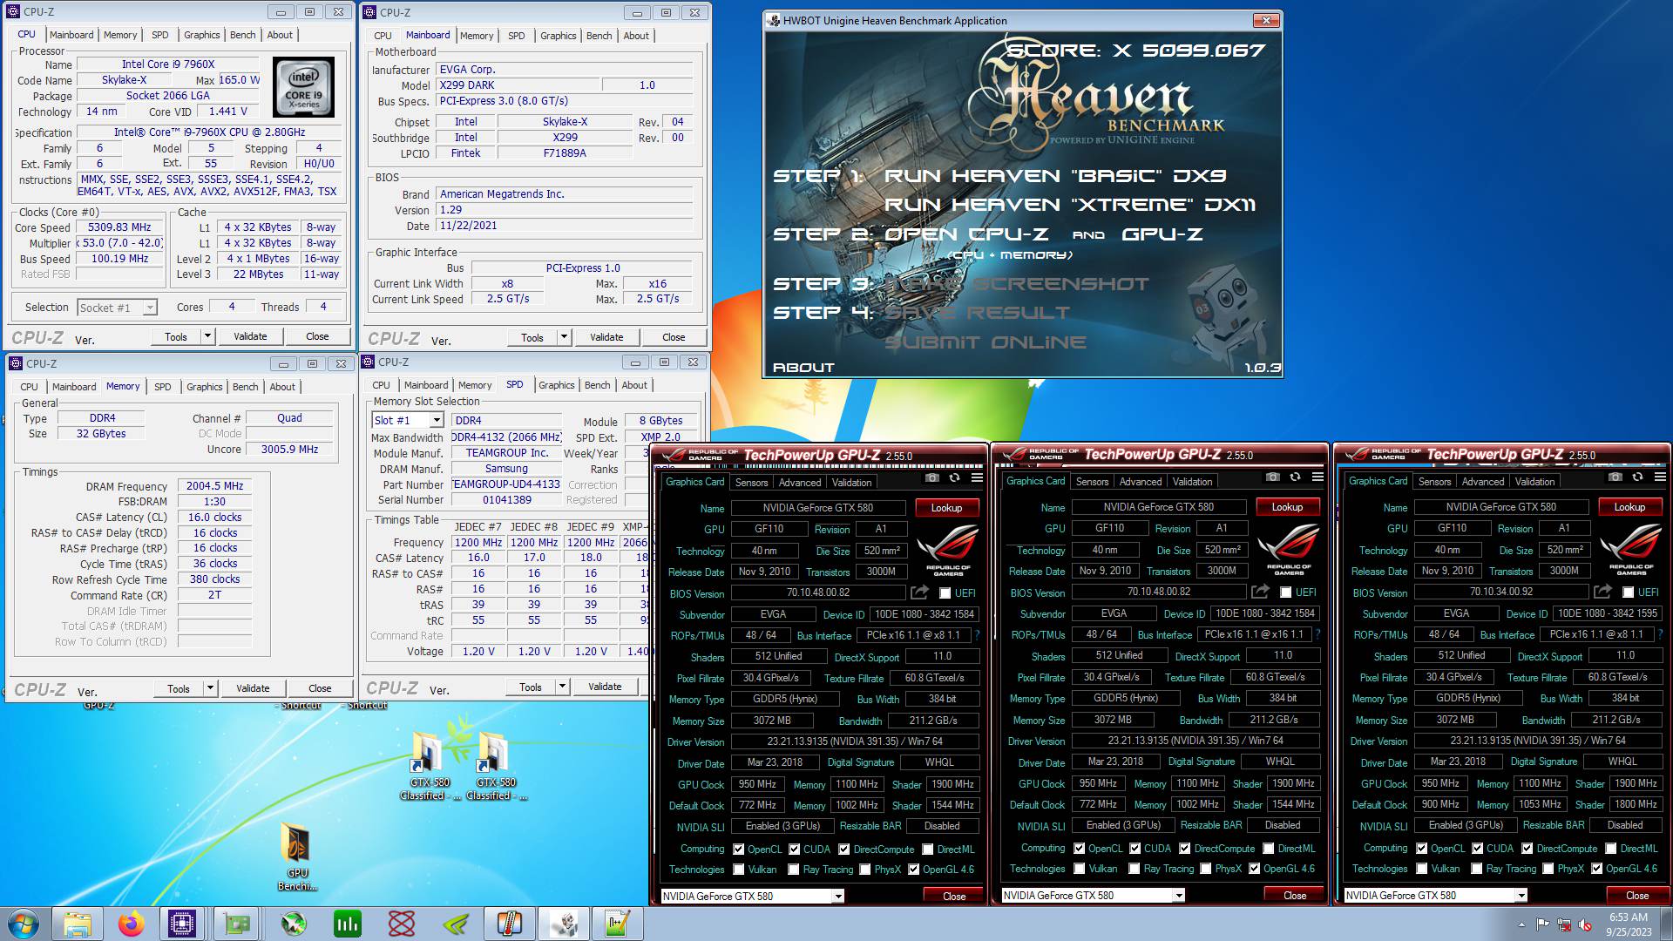Toggle DirectCompute checkbox in rightmost GPU-Z window
Image resolution: width=1673 pixels, height=941 pixels.
click(1527, 849)
